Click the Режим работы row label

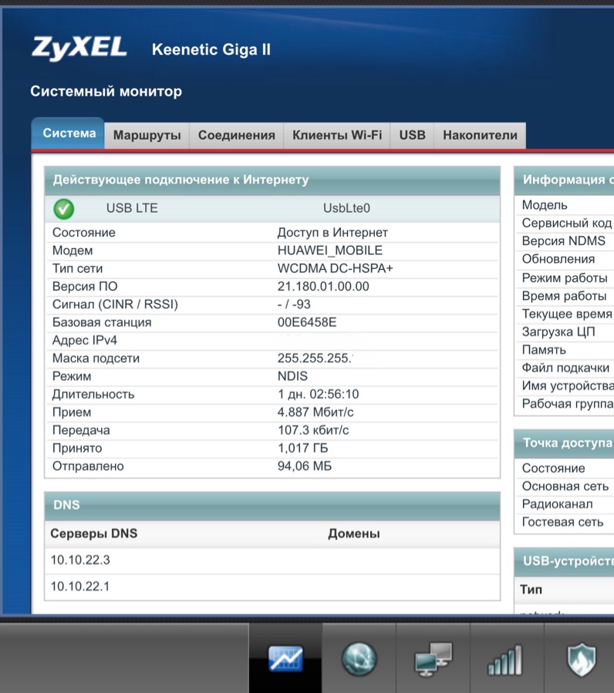click(x=565, y=278)
